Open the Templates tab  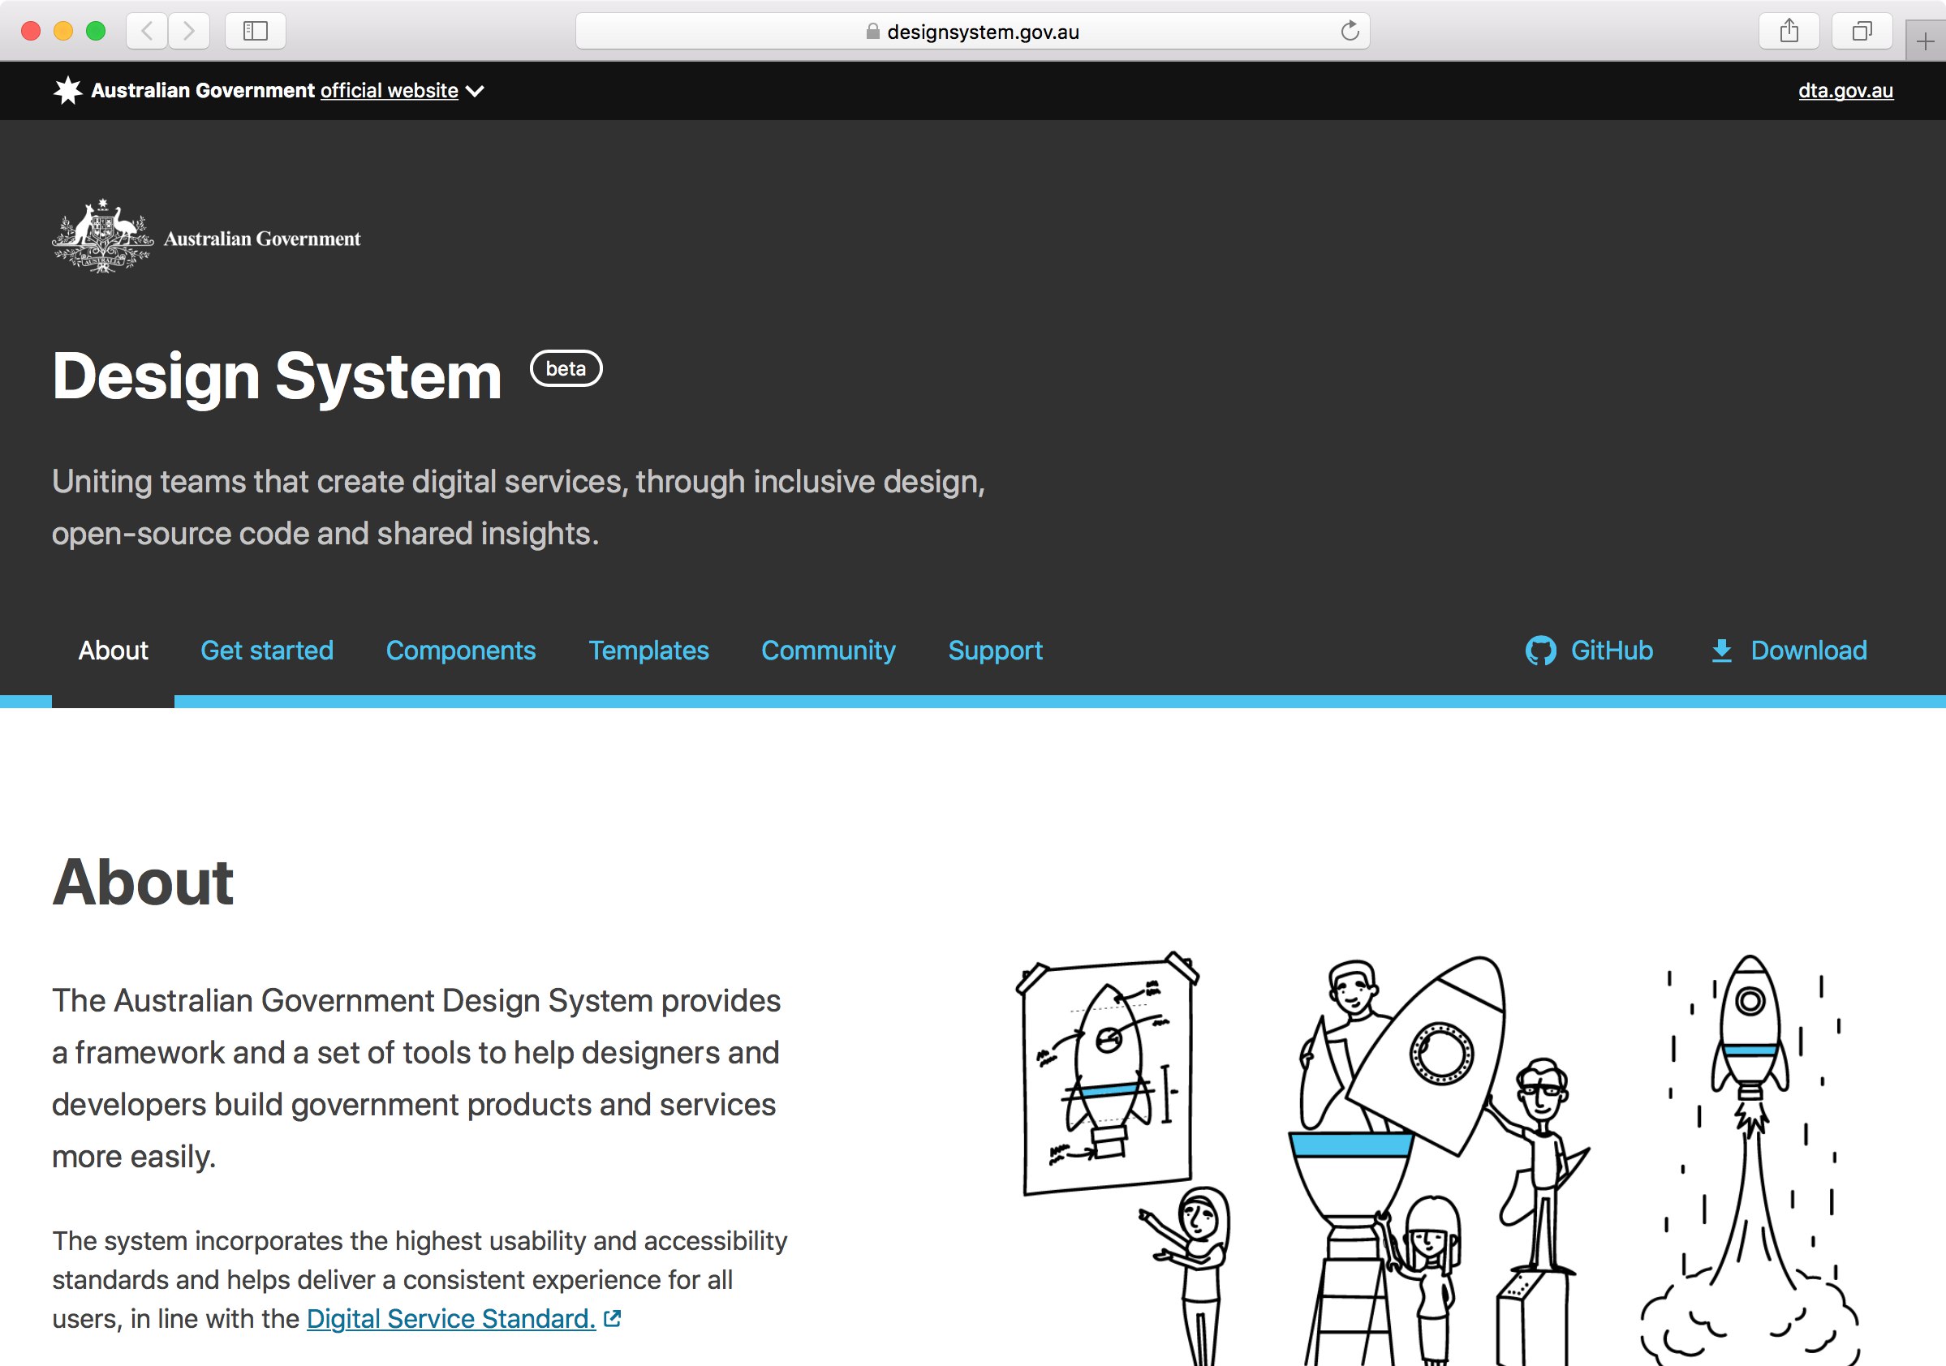pos(648,651)
